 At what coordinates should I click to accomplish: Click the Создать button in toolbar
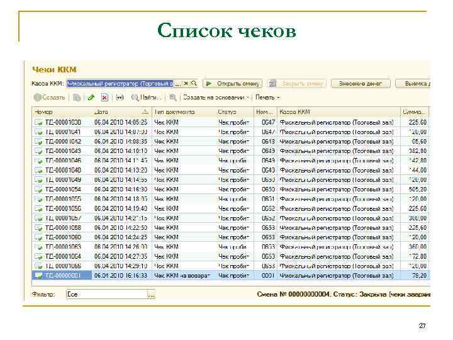[x=49, y=98]
